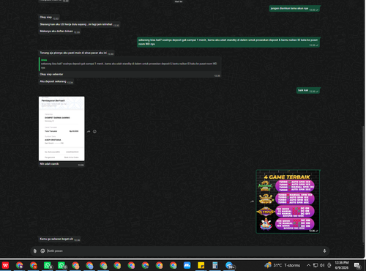Select the 'Okay siap sebentar' reply text
The image size is (366, 271).
pyautogui.click(x=51, y=74)
